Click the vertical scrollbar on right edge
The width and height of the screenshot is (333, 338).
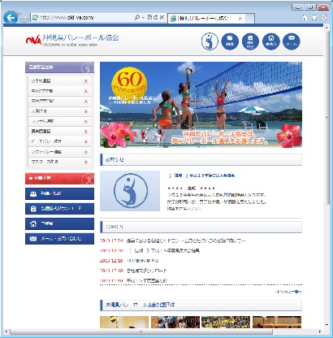point(327,118)
